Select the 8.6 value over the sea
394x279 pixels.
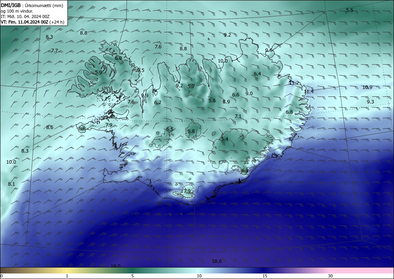[x=50, y=127]
